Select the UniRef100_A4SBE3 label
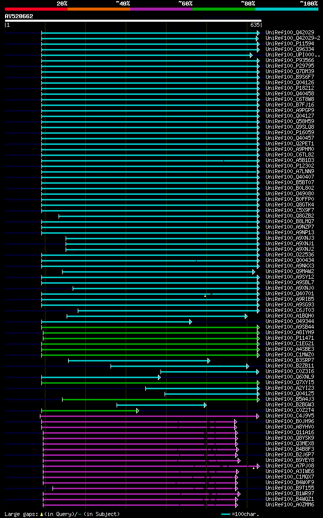Image resolution: width=323 pixels, height=518 pixels. (x=290, y=349)
